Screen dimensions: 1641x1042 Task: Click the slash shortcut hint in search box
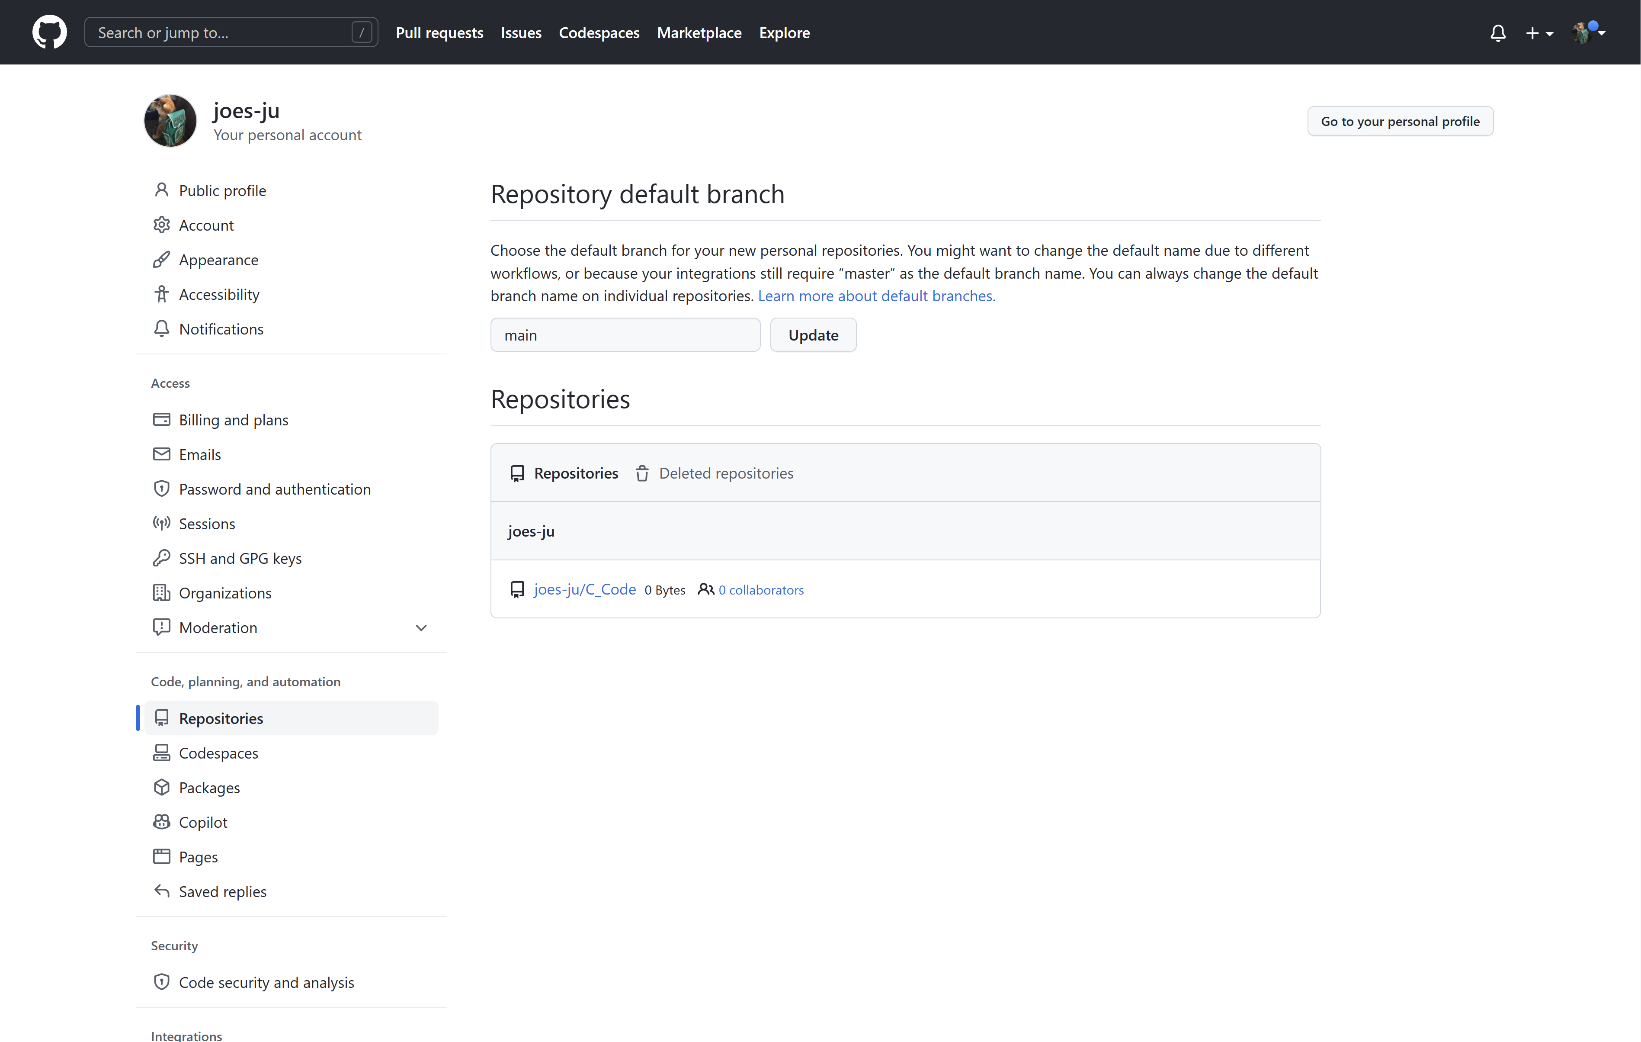362,32
